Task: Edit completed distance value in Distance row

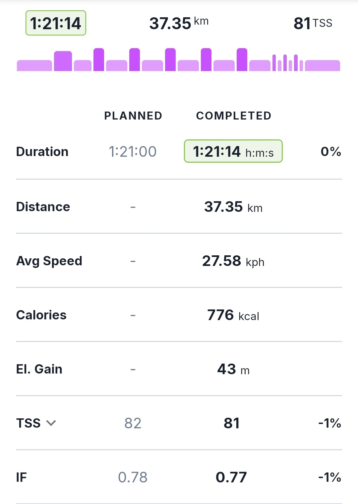Action: (x=233, y=207)
